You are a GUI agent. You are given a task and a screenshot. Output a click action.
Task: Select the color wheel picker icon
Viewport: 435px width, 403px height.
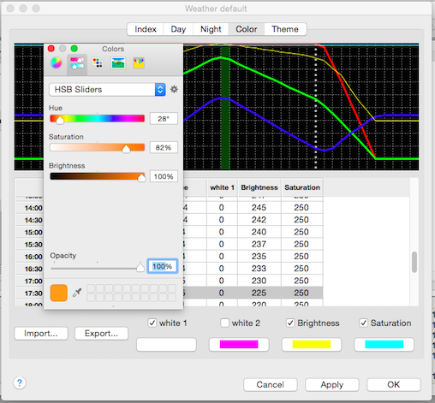pyautogui.click(x=57, y=62)
